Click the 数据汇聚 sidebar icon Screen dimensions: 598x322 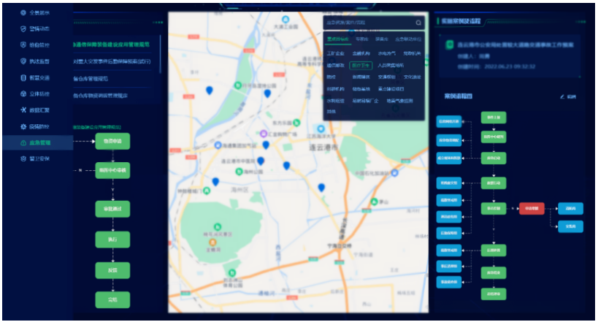[23, 110]
